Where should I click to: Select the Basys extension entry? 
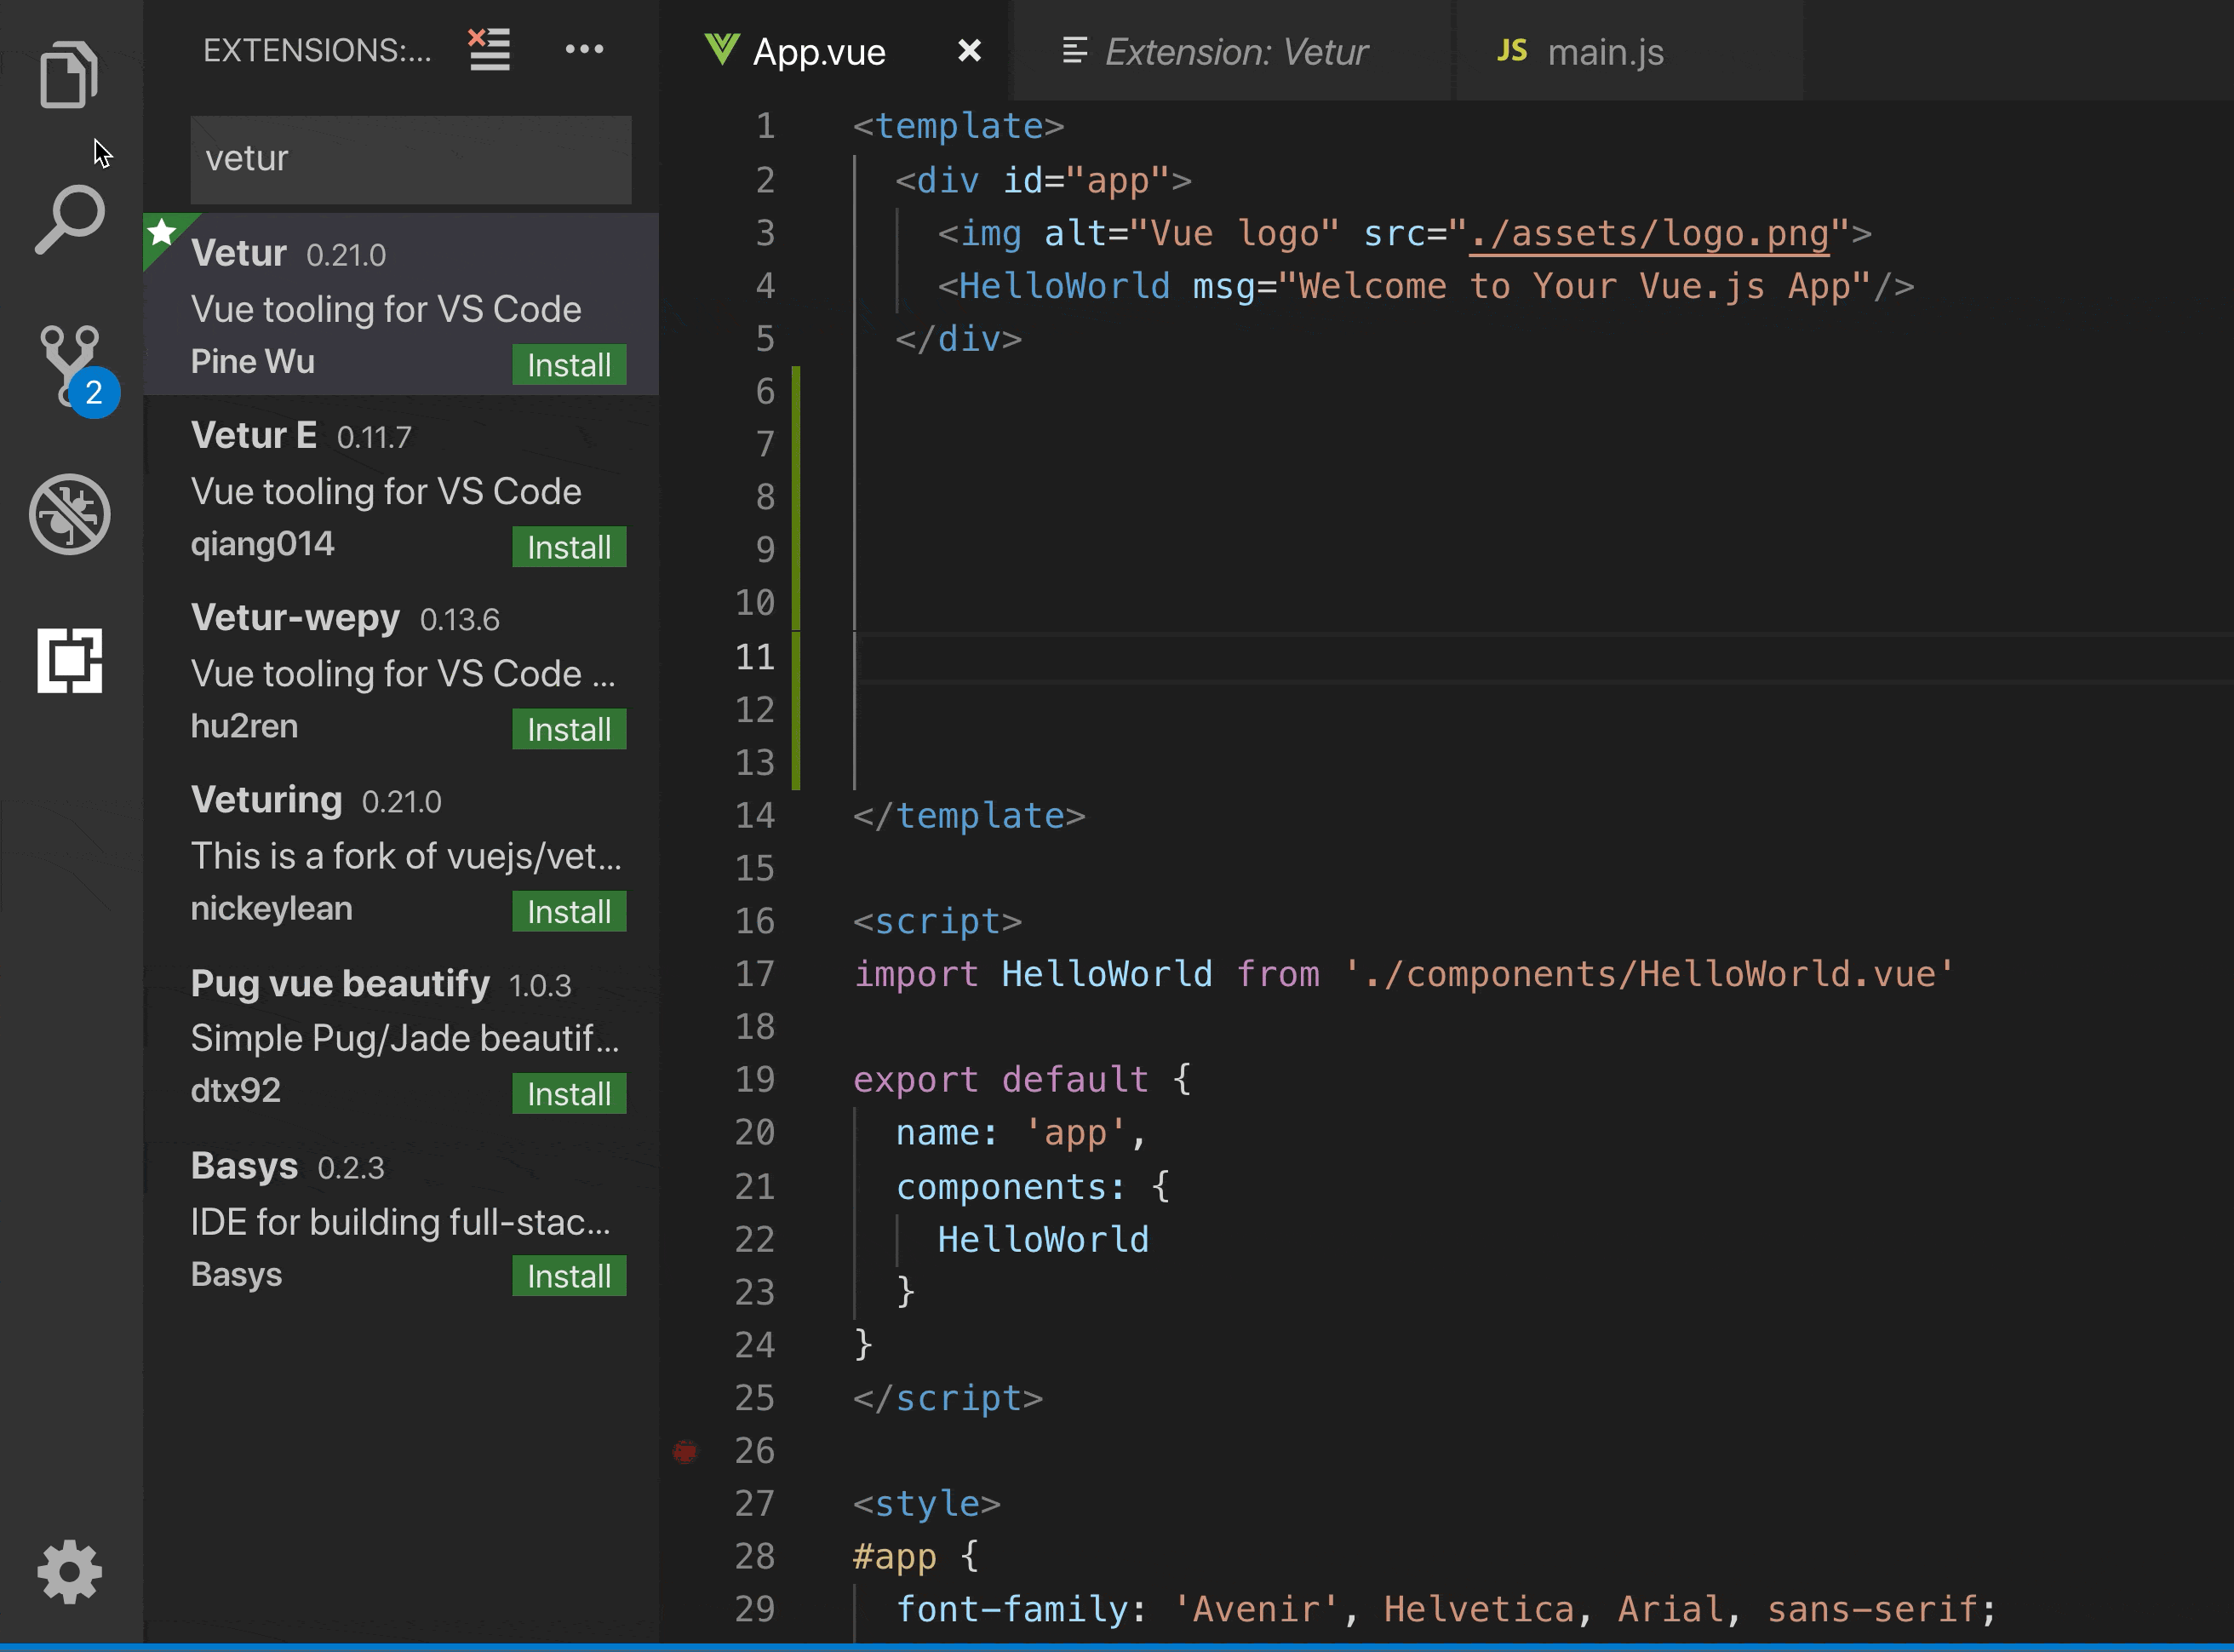click(401, 1218)
